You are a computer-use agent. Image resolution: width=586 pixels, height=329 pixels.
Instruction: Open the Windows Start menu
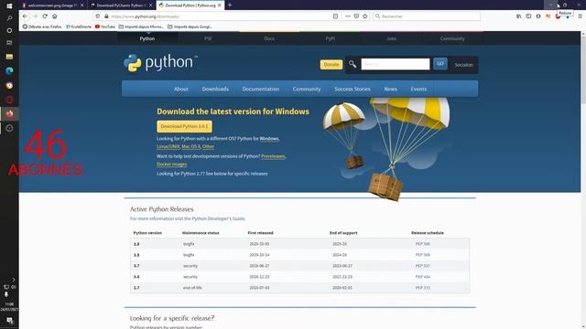tap(9, 6)
